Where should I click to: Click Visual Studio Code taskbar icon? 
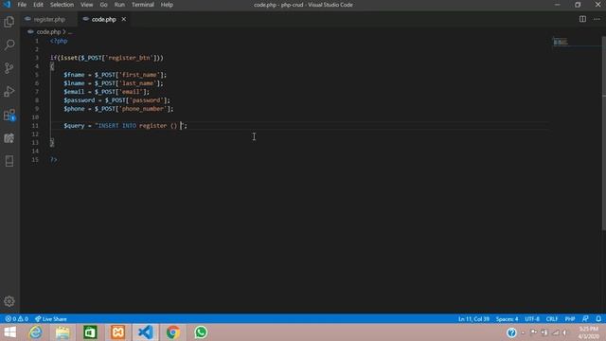point(146,332)
